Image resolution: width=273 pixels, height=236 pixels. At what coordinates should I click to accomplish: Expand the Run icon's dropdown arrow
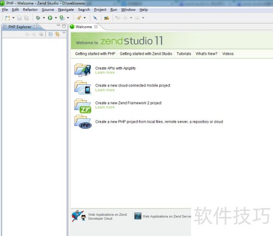pyautogui.click(x=56, y=18)
